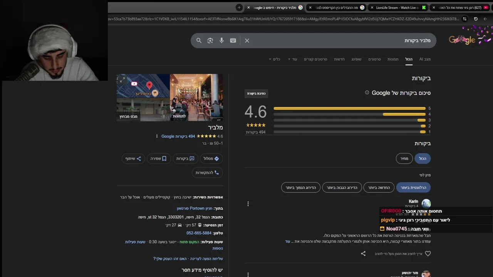This screenshot has width=493, height=277.
Task: Expand Karin's review with 'עוד' link
Action: pyautogui.click(x=287, y=242)
